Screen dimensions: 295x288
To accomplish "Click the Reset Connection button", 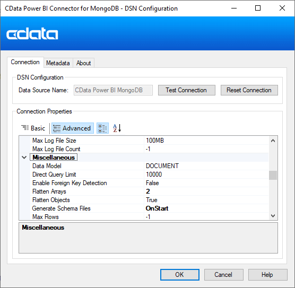I will [249, 90].
